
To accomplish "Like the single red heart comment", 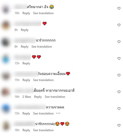I will pyautogui.click(x=119, y=25).
